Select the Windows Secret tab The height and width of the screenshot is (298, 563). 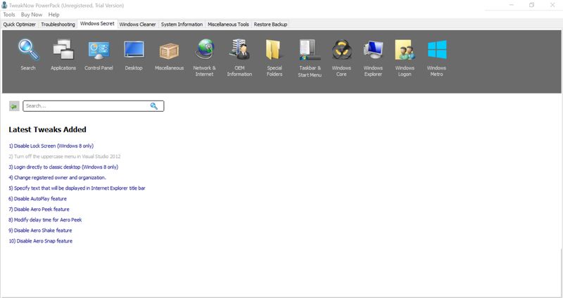click(97, 24)
